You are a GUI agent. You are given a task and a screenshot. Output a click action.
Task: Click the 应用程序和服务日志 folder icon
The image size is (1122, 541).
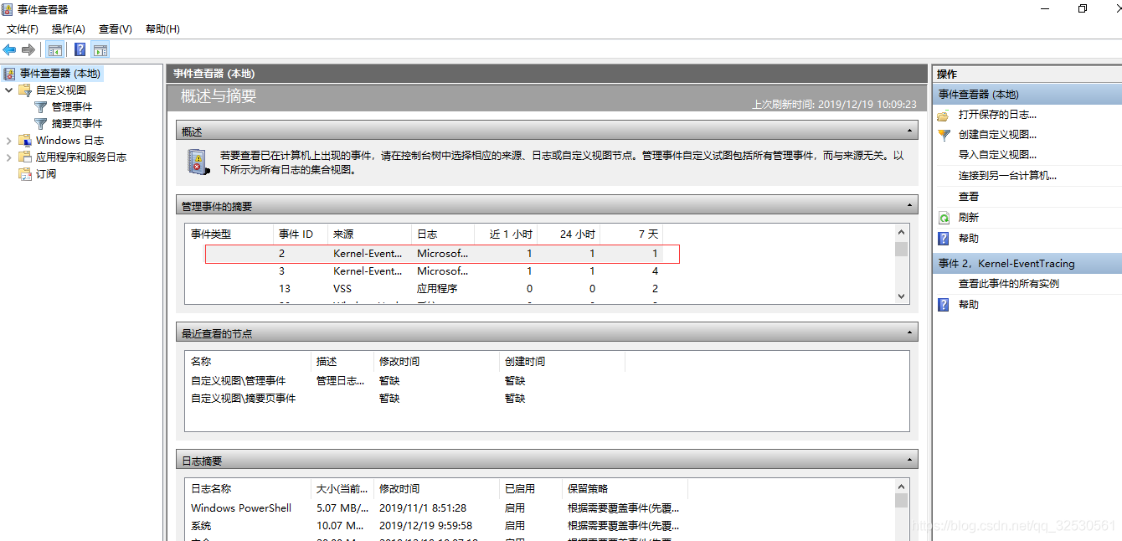click(x=25, y=157)
